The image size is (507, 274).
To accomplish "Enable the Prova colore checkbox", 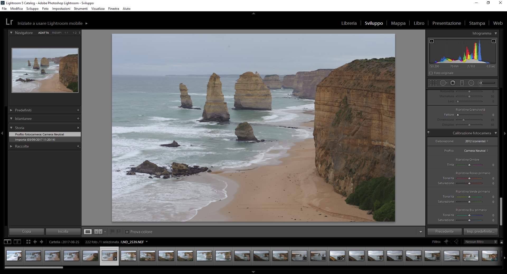I will point(127,232).
